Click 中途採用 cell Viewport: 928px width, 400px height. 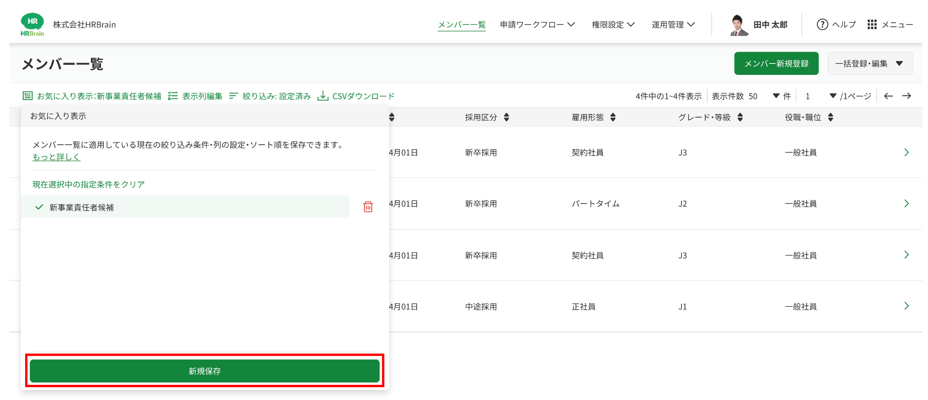(481, 307)
